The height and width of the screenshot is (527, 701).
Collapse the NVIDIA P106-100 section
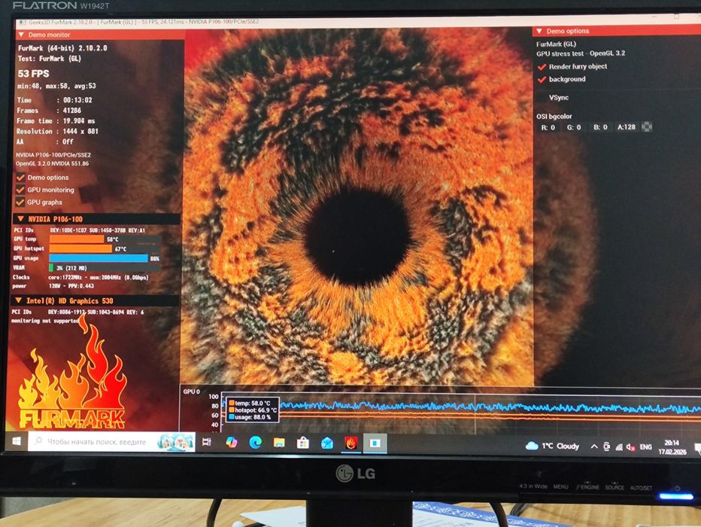20,219
